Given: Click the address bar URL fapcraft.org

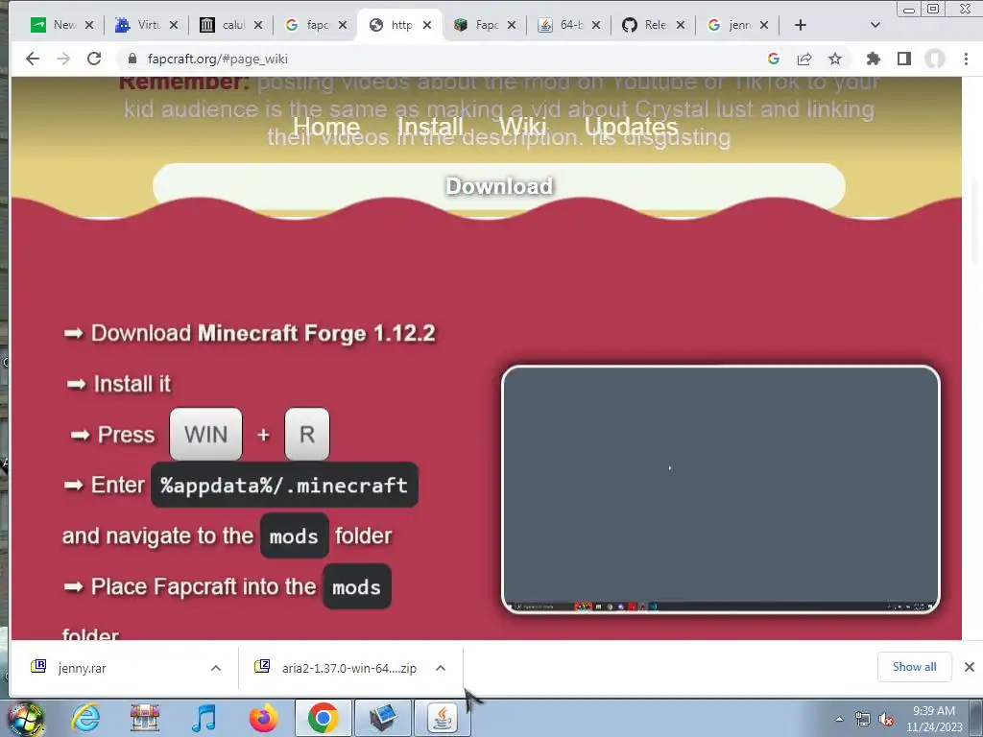Looking at the screenshot, I should [218, 59].
